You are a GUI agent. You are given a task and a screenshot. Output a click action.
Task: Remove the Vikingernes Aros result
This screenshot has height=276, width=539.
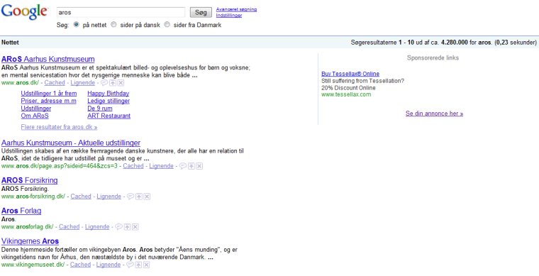click(147, 265)
